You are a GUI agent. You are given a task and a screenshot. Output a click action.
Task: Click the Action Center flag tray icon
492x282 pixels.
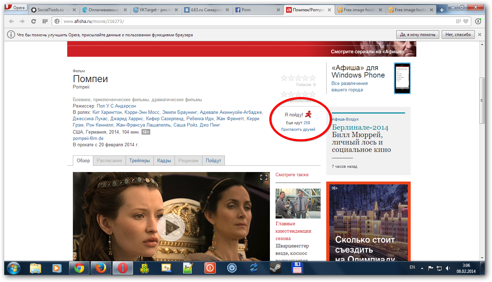(430, 268)
